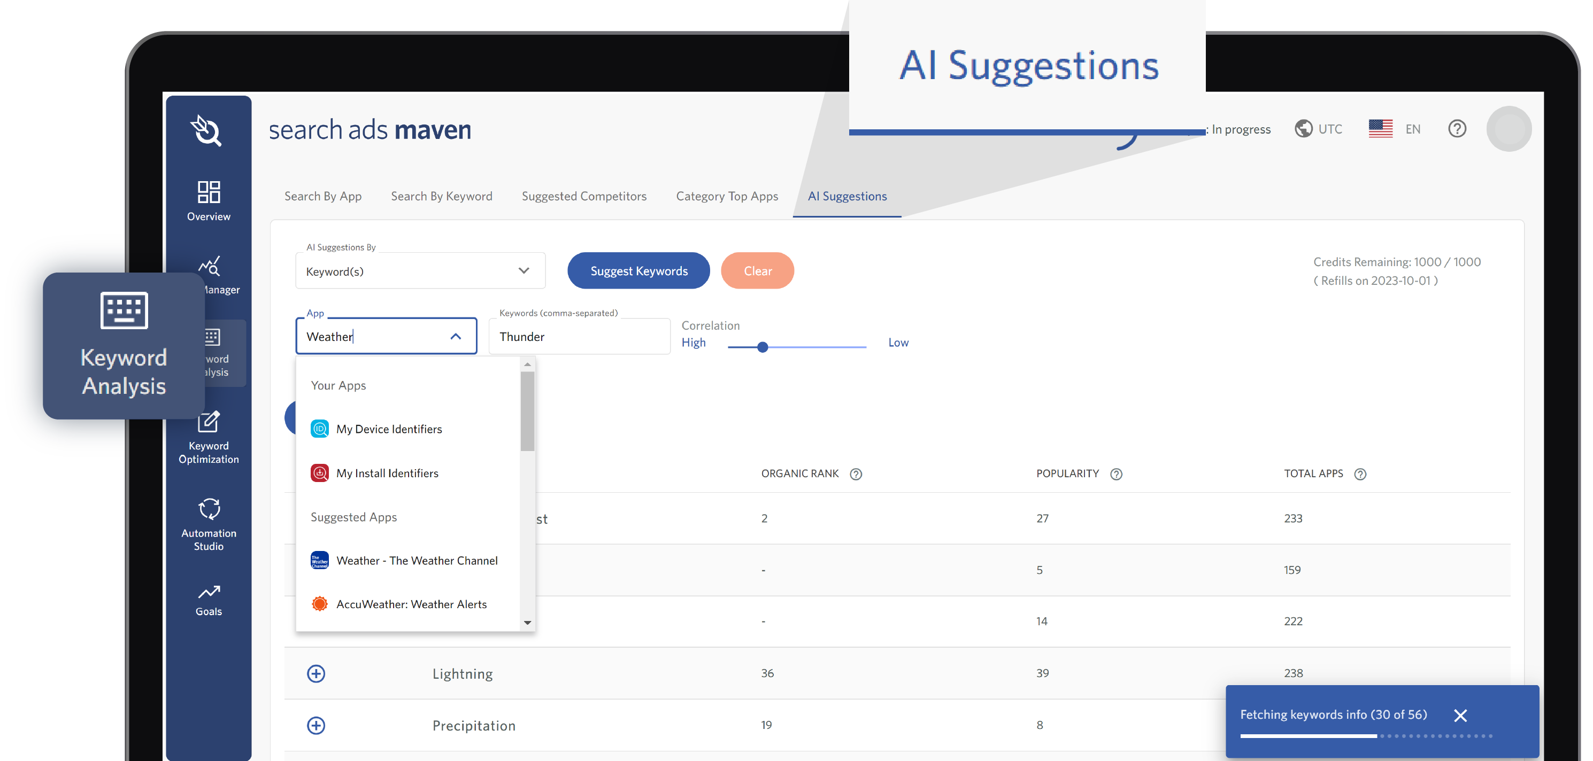The width and height of the screenshot is (1593, 761).
Task: Click the Suggest Keywords button
Action: pos(639,271)
